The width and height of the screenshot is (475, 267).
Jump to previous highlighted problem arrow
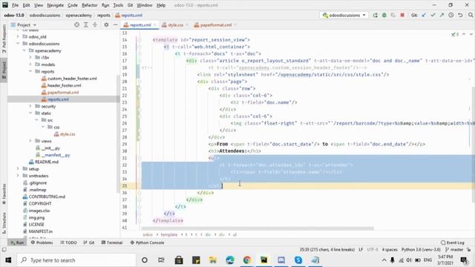464,34
